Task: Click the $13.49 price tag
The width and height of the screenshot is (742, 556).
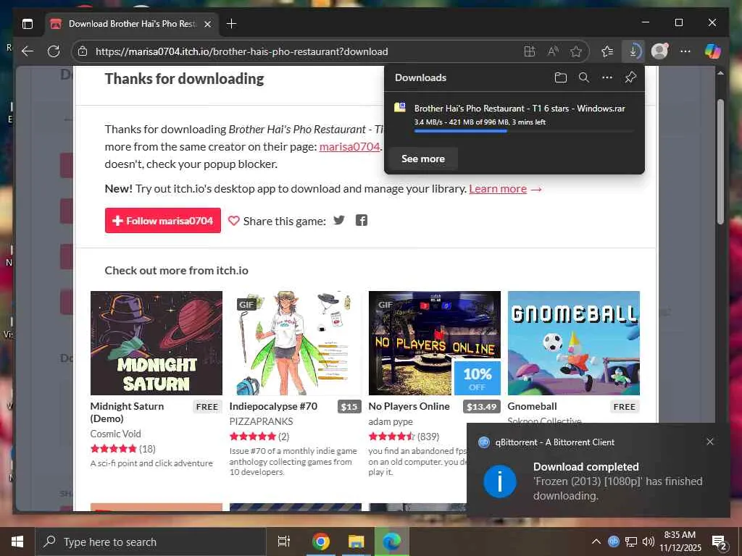Action: (x=481, y=407)
